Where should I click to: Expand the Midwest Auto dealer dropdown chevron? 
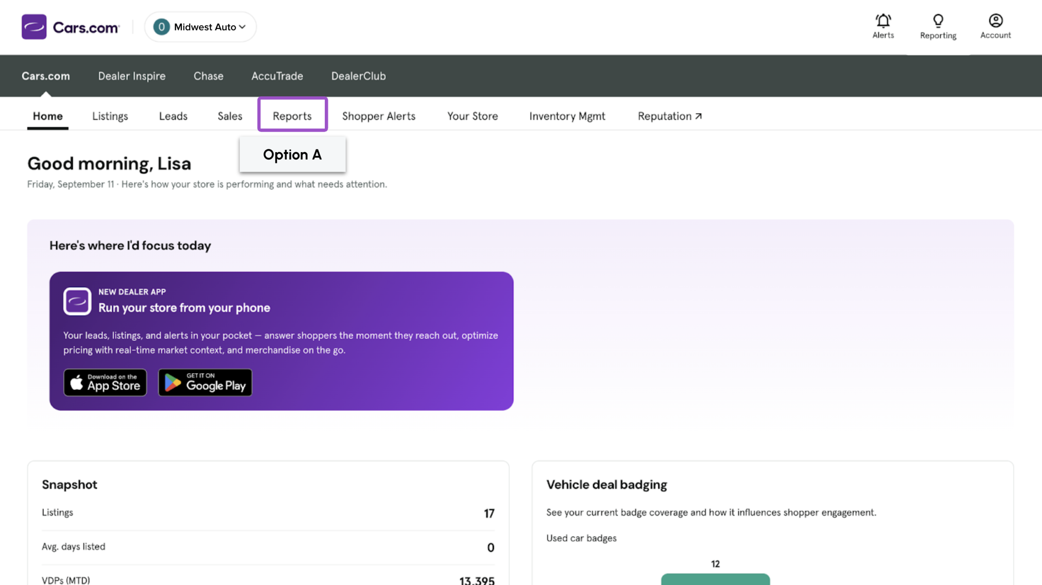(x=243, y=27)
